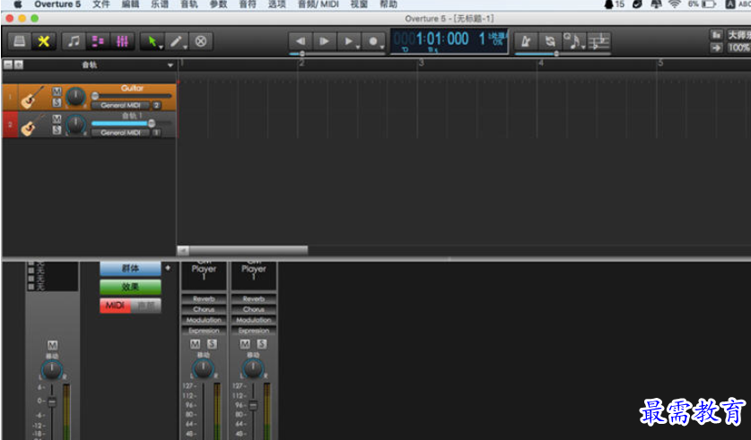This screenshot has width=751, height=440.
Task: Open the 音频/MIDI menu
Action: point(319,4)
